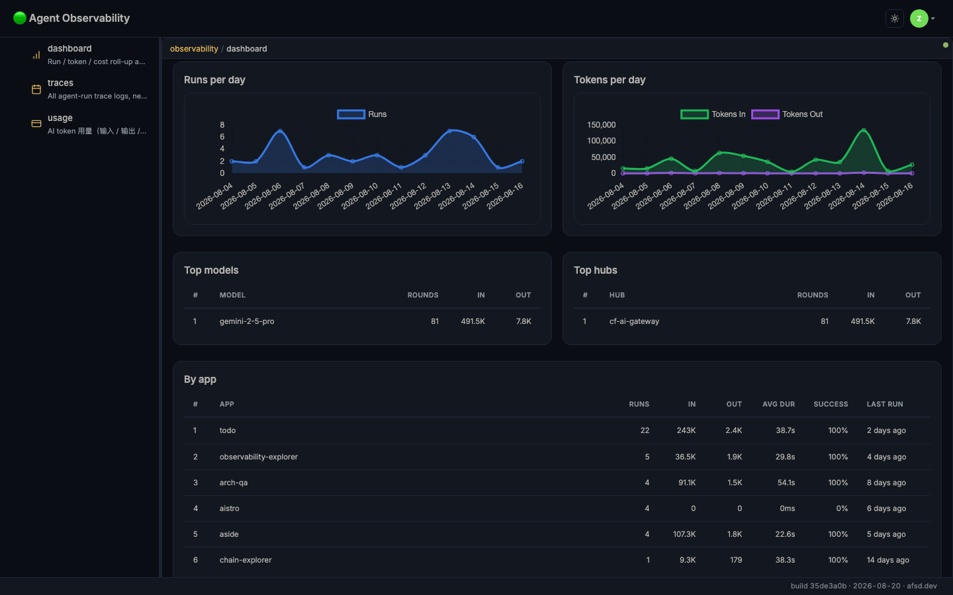
Task: Toggle the Tokens Out legend swatch
Action: [765, 114]
